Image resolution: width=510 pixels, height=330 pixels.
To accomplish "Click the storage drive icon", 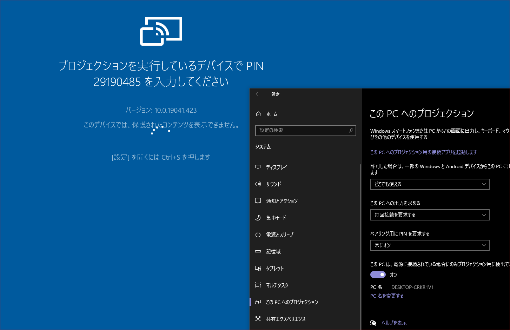I will 258,251.
